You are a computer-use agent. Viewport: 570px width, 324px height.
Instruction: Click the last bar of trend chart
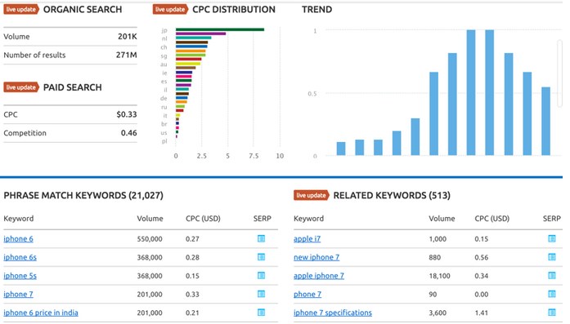(x=546, y=121)
